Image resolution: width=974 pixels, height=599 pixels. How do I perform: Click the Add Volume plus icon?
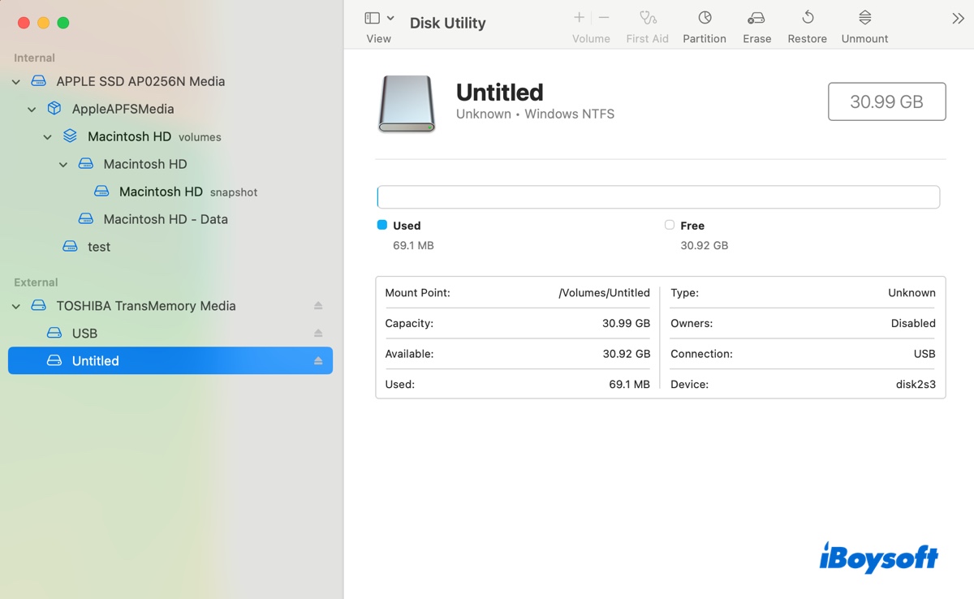[578, 17]
